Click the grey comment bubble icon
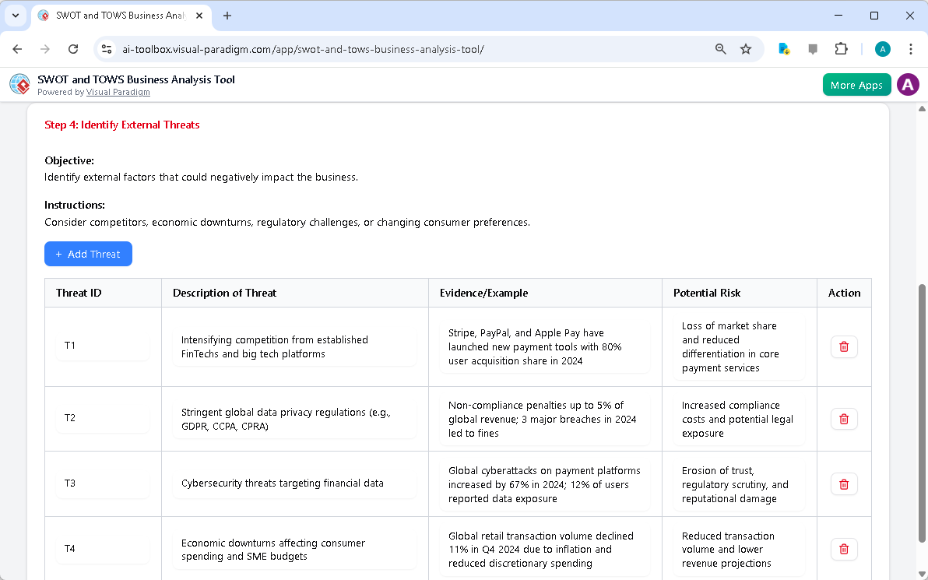 [813, 48]
